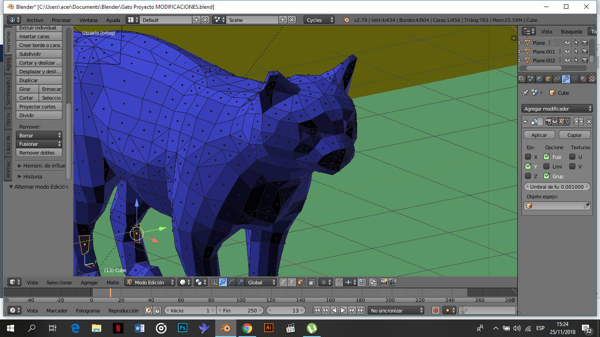Click the OpenGL render animation clapper icon
Viewport: 600px width, 337px height.
[393, 282]
